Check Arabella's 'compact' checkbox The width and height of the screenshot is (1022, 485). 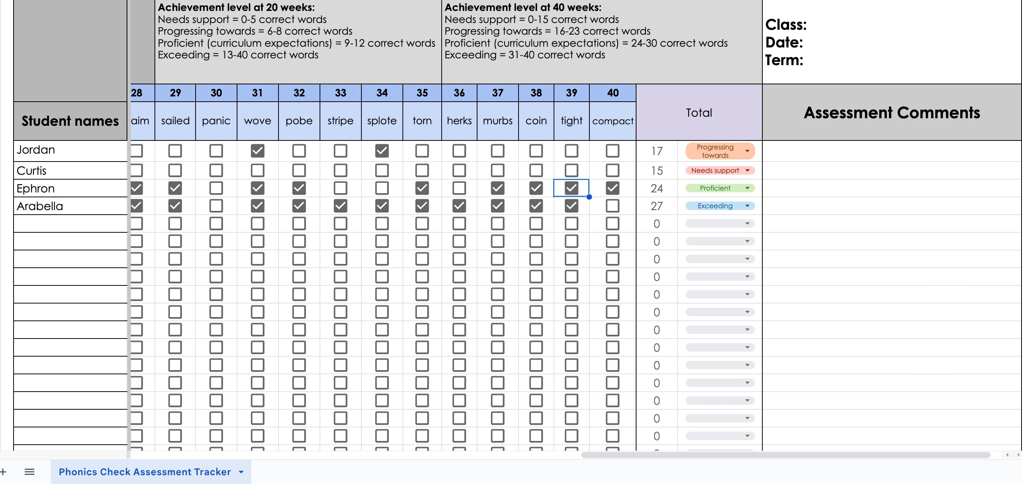pos(613,206)
